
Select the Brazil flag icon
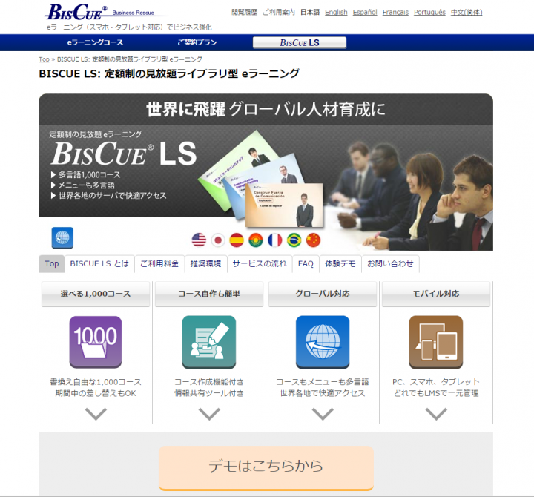(x=294, y=240)
